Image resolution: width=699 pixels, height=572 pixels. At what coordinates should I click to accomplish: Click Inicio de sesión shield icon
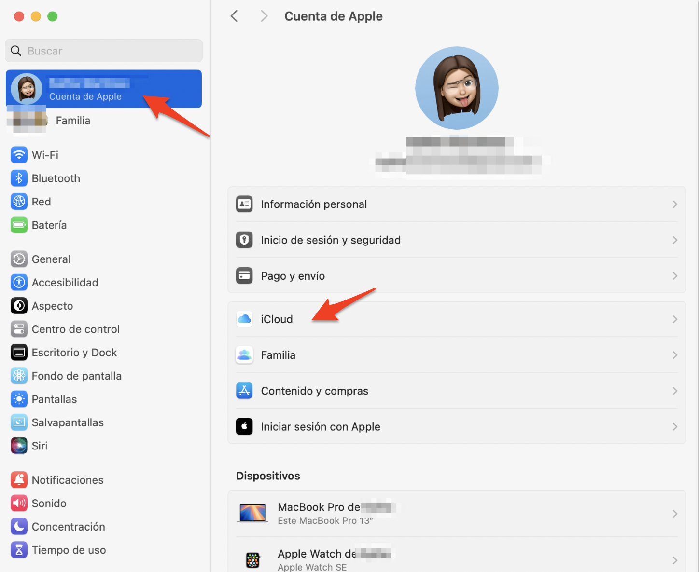pyautogui.click(x=244, y=240)
